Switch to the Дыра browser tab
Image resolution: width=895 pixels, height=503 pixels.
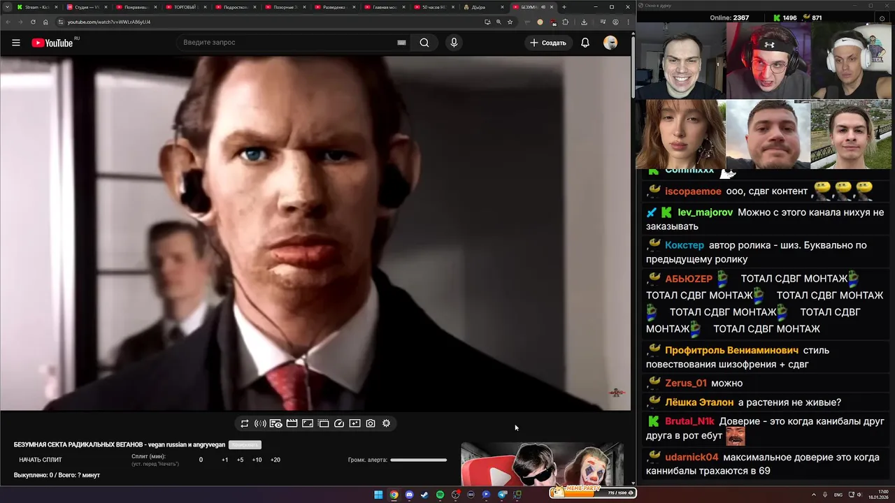click(483, 7)
